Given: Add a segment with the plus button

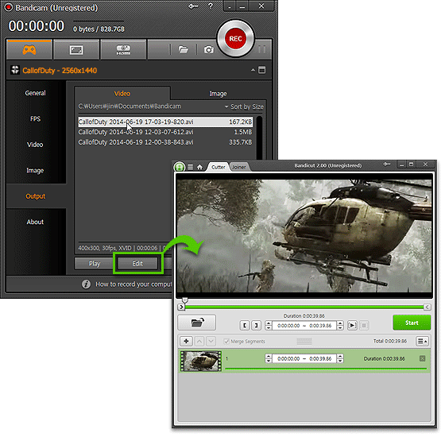Looking at the screenshot, I should (x=186, y=342).
